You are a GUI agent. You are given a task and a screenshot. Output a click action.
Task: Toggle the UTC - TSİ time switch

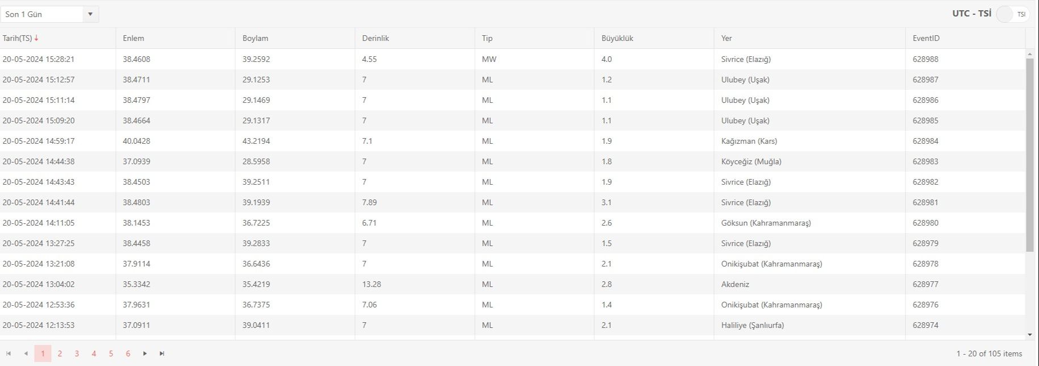coord(1012,14)
